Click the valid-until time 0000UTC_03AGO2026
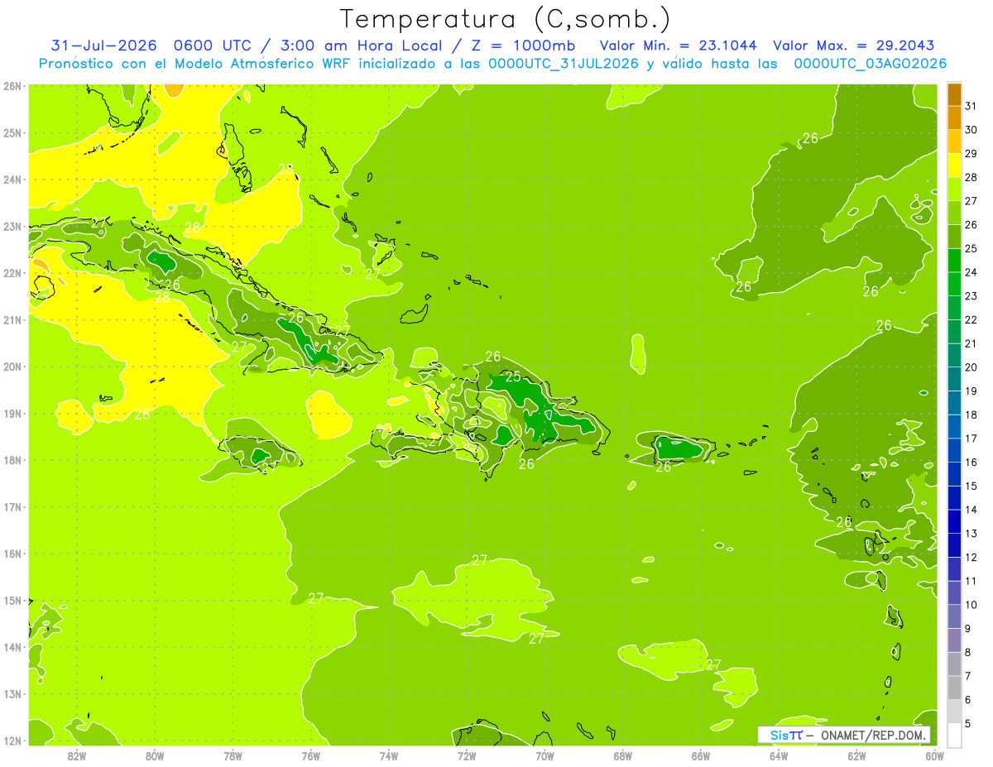Screen dimensions: 993x767 (870, 64)
